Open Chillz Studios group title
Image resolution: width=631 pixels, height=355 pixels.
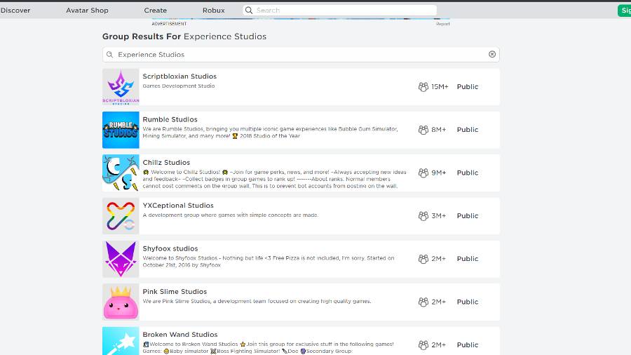tap(166, 162)
